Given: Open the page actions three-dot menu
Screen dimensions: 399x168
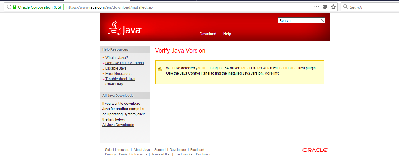Looking at the screenshot, I should tap(317, 7).
